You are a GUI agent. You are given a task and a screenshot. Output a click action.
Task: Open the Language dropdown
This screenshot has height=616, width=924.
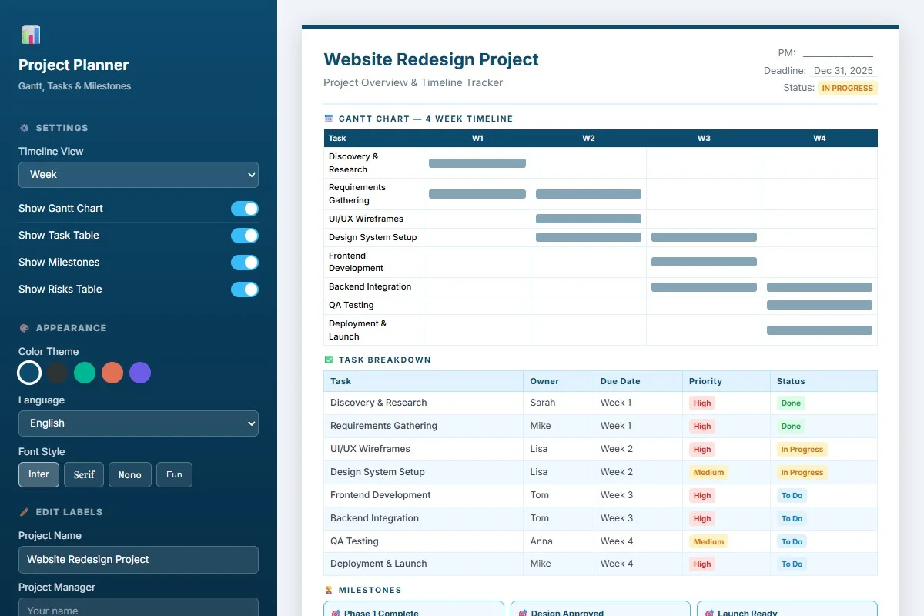(139, 423)
